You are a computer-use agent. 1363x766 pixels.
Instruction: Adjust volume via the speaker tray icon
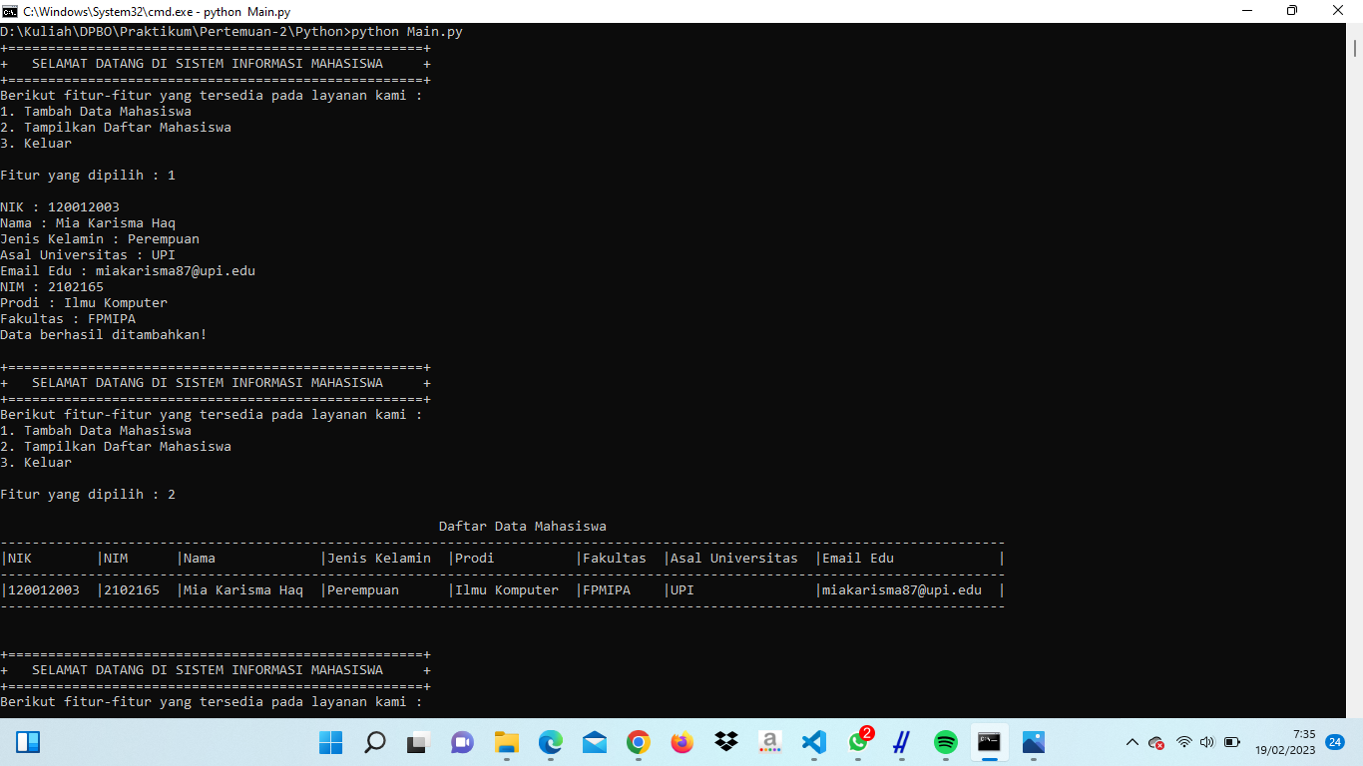[1207, 742]
